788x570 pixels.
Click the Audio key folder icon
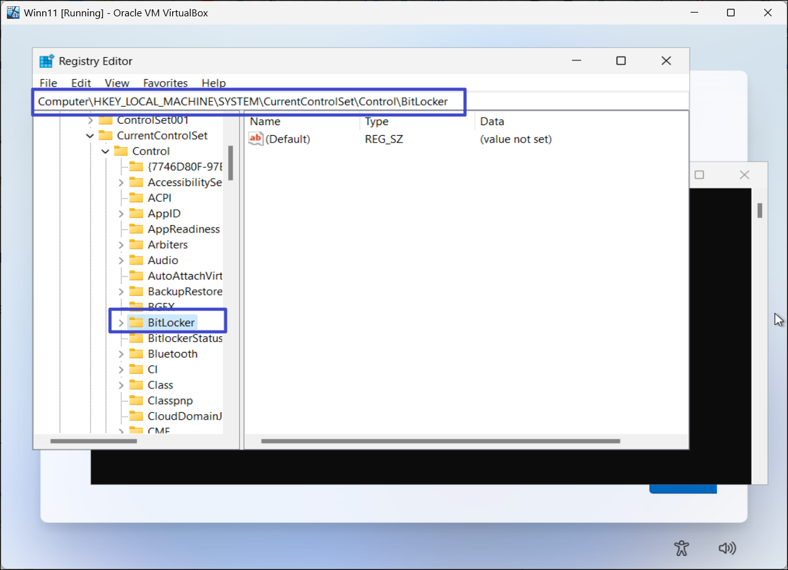[136, 260]
